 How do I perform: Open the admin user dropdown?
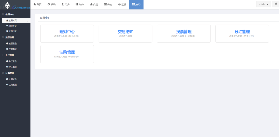263,4
